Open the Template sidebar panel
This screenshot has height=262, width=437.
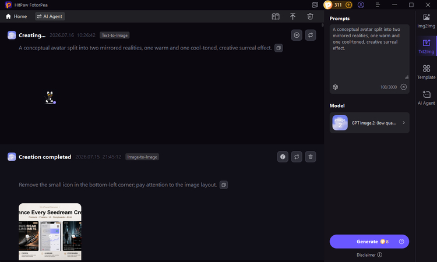click(x=426, y=72)
